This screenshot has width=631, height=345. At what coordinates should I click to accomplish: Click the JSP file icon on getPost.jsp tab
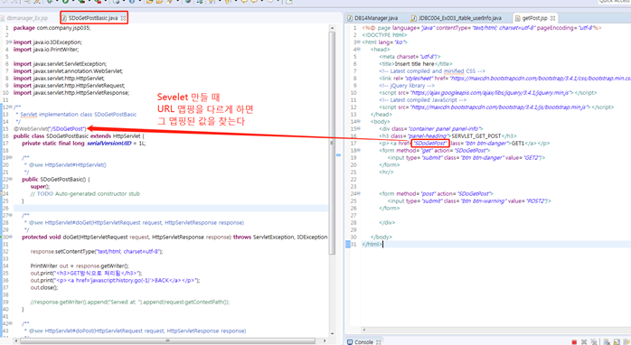[517, 18]
